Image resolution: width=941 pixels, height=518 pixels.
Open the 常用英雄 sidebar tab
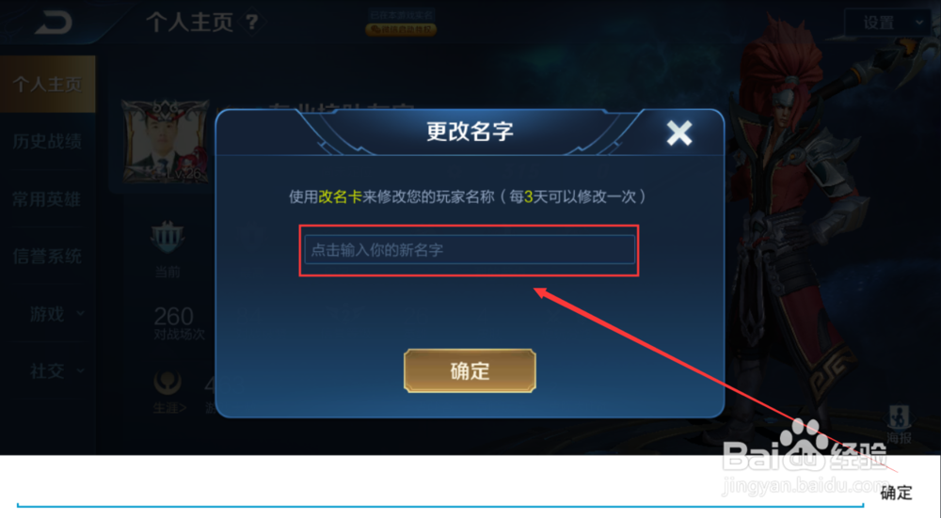click(x=47, y=199)
